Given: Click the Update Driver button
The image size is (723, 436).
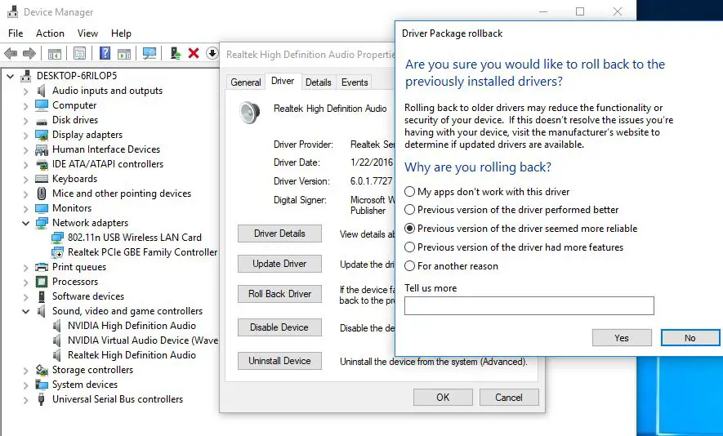Looking at the screenshot, I should click(279, 264).
